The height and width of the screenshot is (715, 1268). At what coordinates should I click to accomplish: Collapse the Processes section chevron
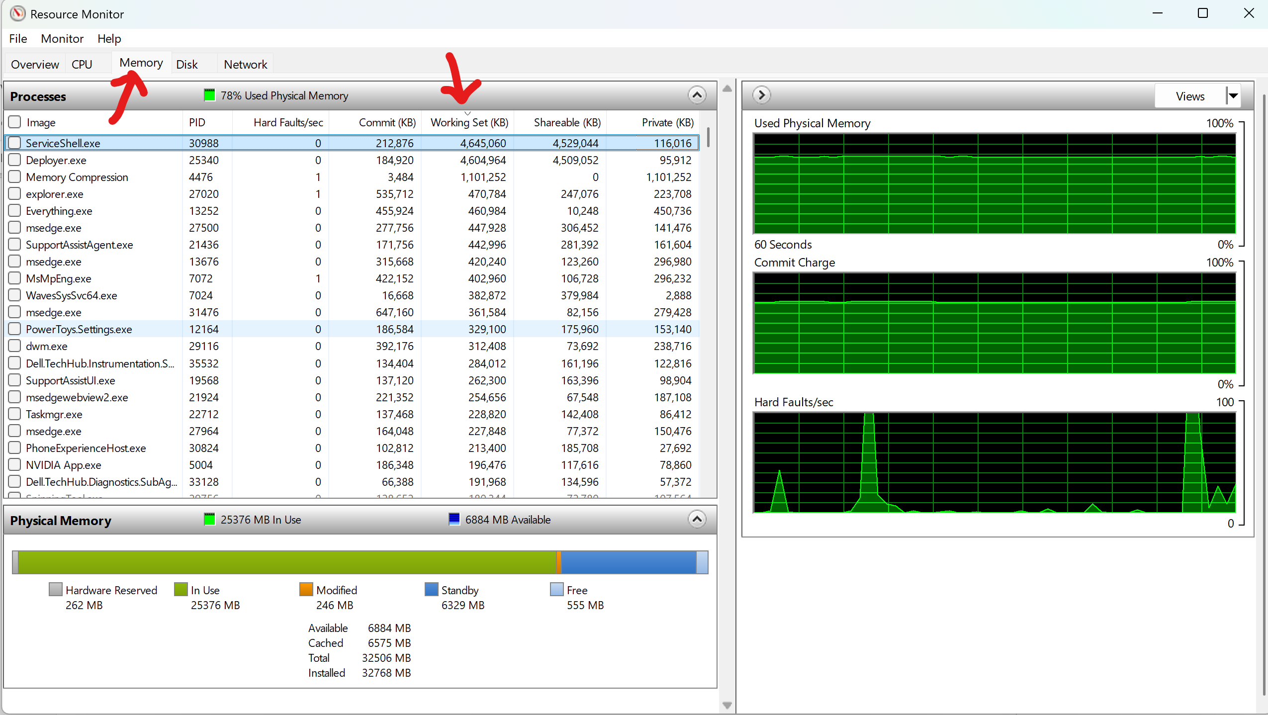coord(697,94)
